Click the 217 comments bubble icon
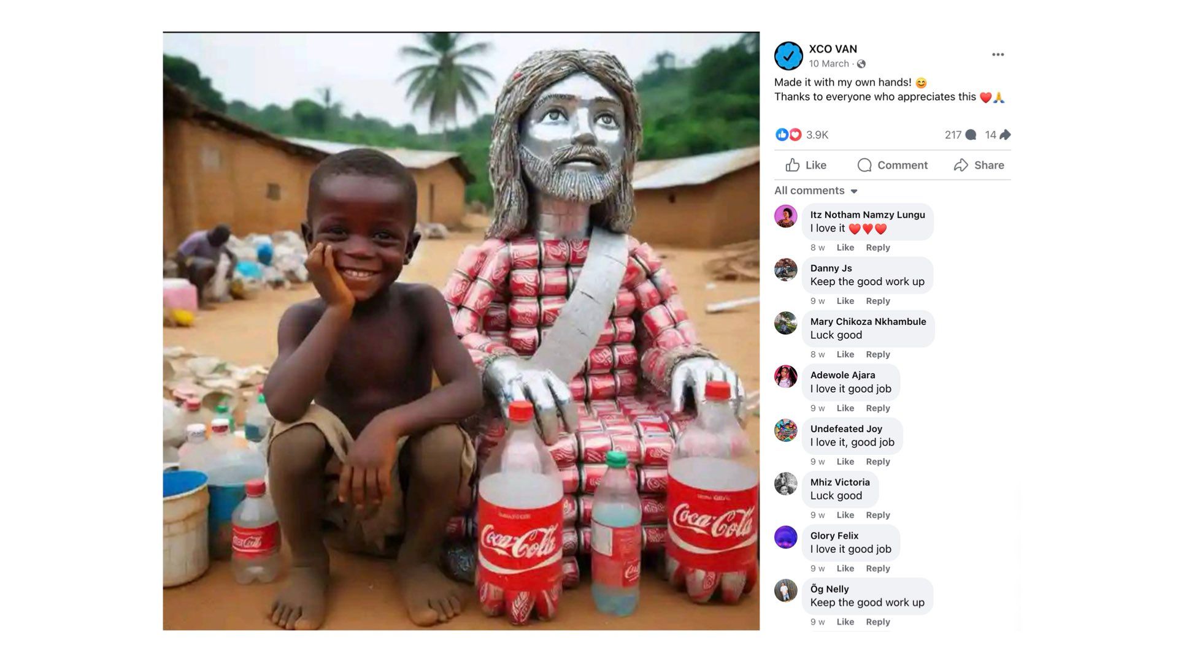Screen dimensions: 1178x662 tap(971, 135)
